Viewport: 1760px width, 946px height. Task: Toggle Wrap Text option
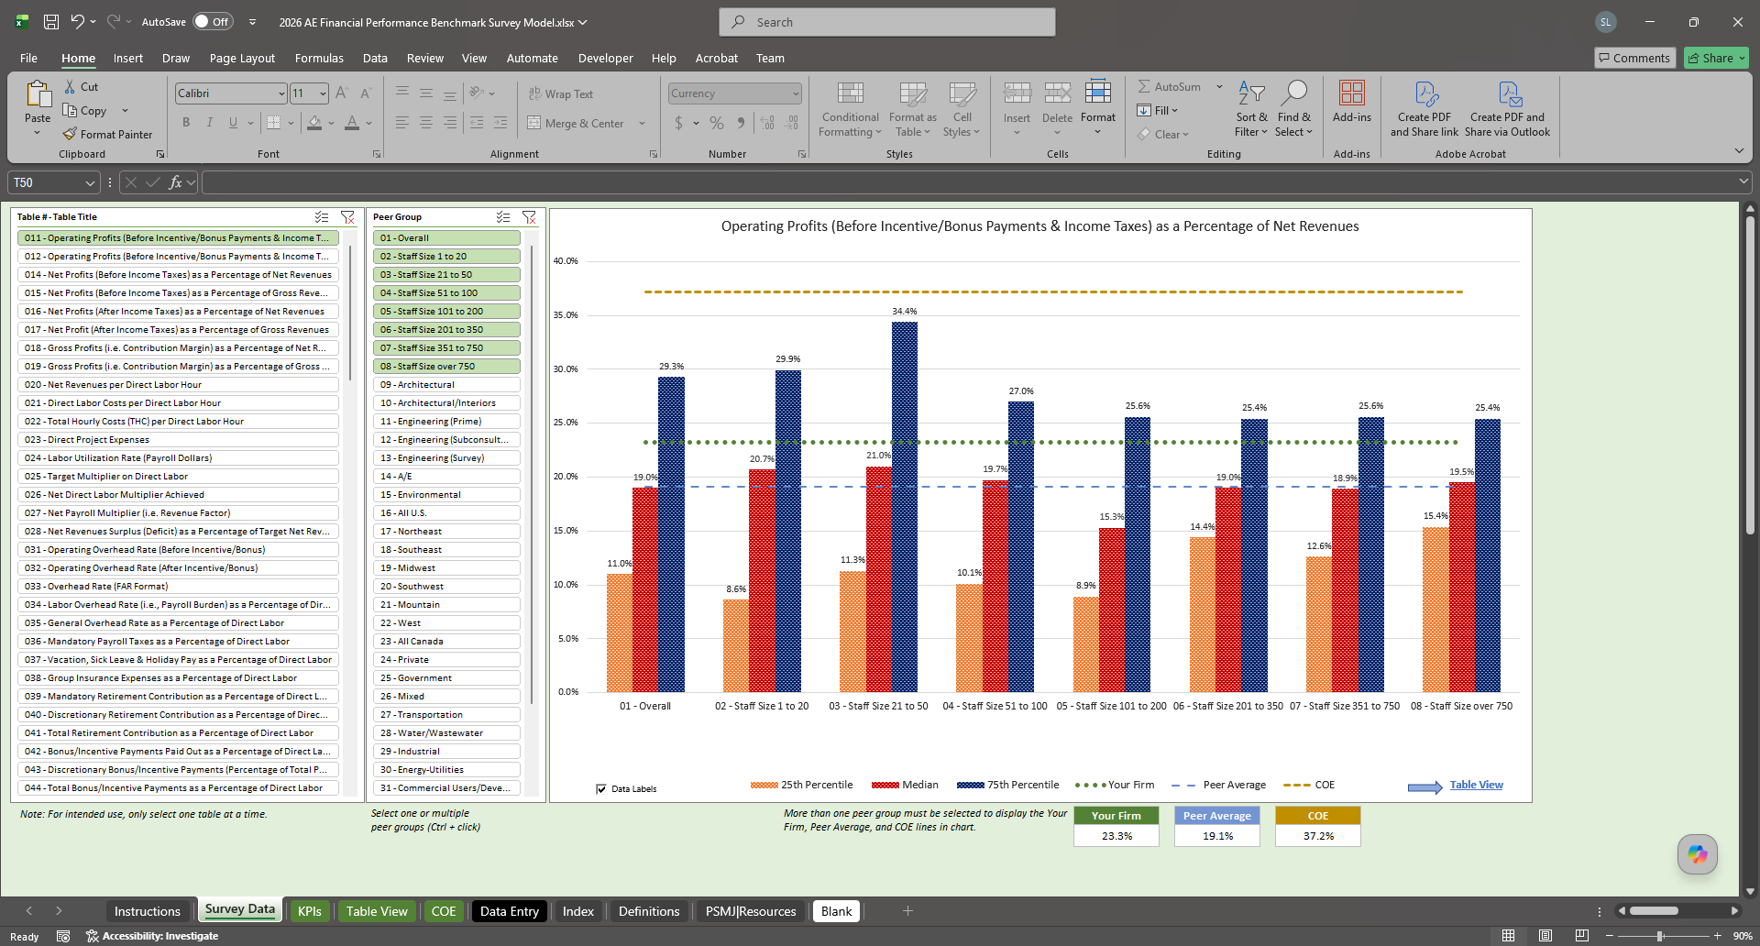(x=561, y=93)
